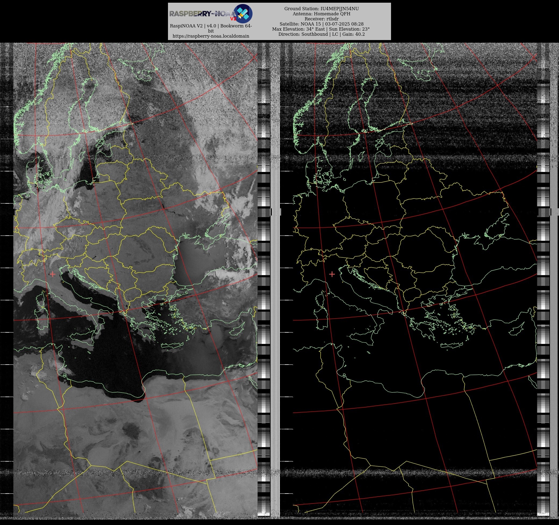Click the red ground station cross on left image

(x=53, y=274)
